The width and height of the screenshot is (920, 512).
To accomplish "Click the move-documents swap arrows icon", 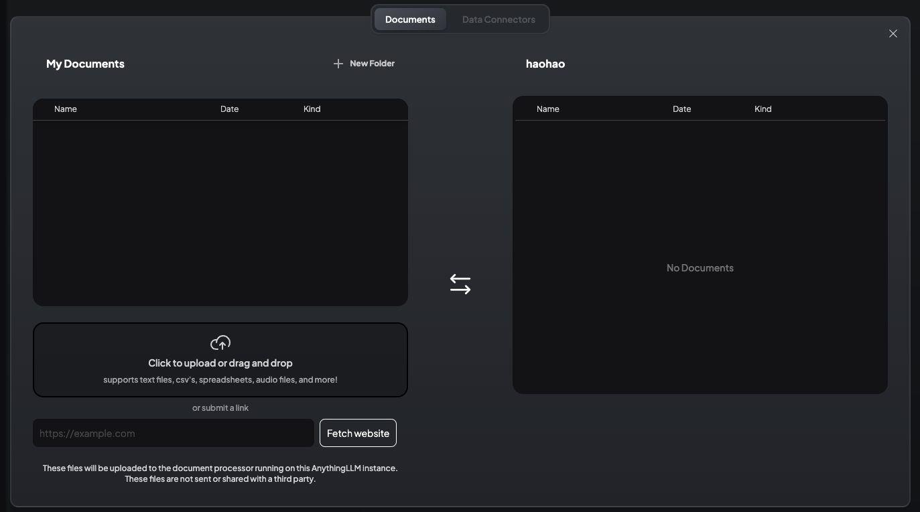I will (460, 284).
